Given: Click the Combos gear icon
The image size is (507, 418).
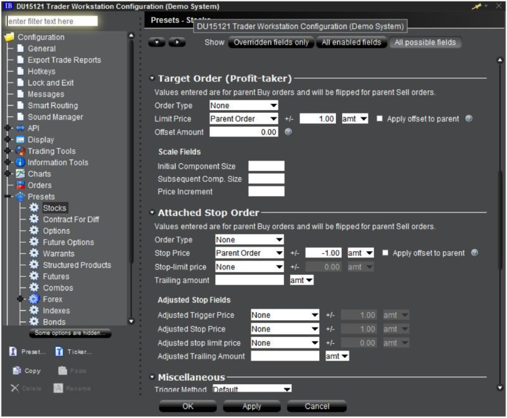Looking at the screenshot, I should pos(34,288).
